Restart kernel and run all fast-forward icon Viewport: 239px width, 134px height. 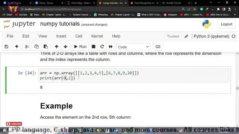coord(111,47)
